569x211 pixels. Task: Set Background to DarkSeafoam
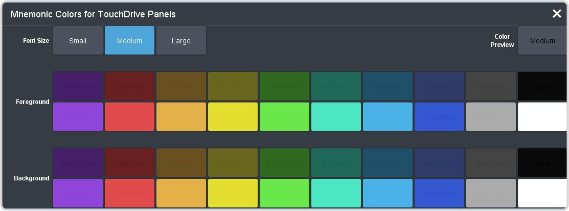pyautogui.click(x=336, y=163)
